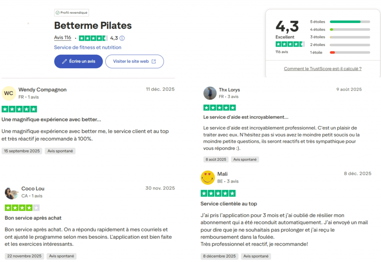Click Mali's smiley face avatar
The width and height of the screenshot is (381, 262).
coord(208,177)
